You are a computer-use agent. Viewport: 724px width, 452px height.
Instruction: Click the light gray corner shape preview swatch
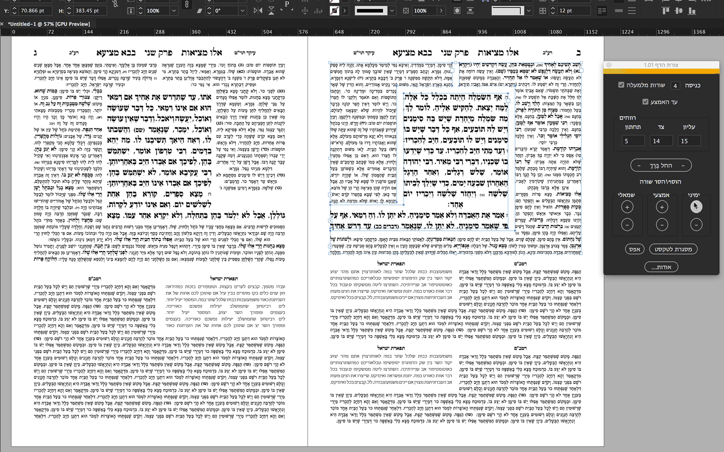click(507, 11)
